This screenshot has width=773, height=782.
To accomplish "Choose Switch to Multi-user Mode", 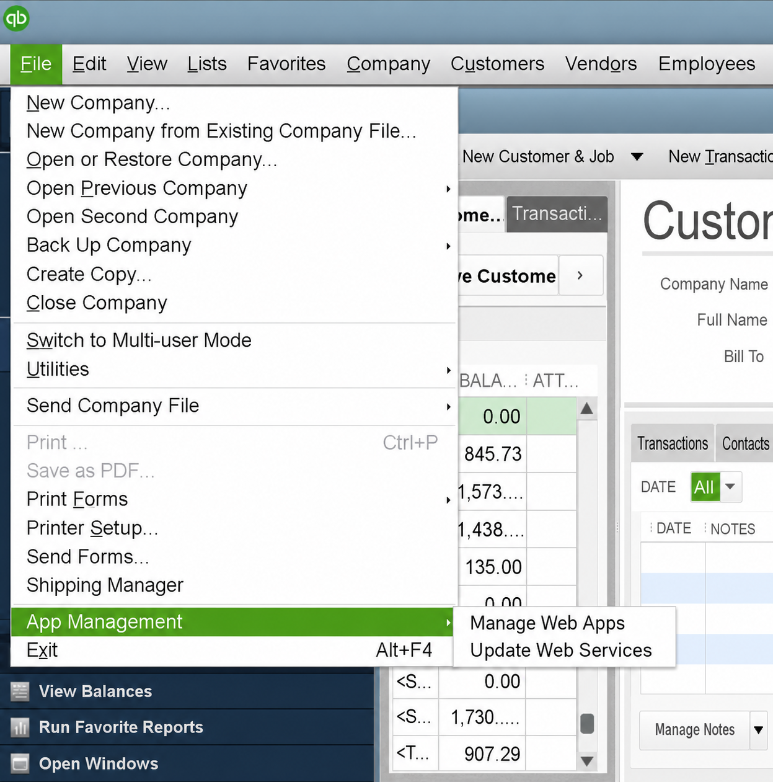I will click(x=234, y=340).
